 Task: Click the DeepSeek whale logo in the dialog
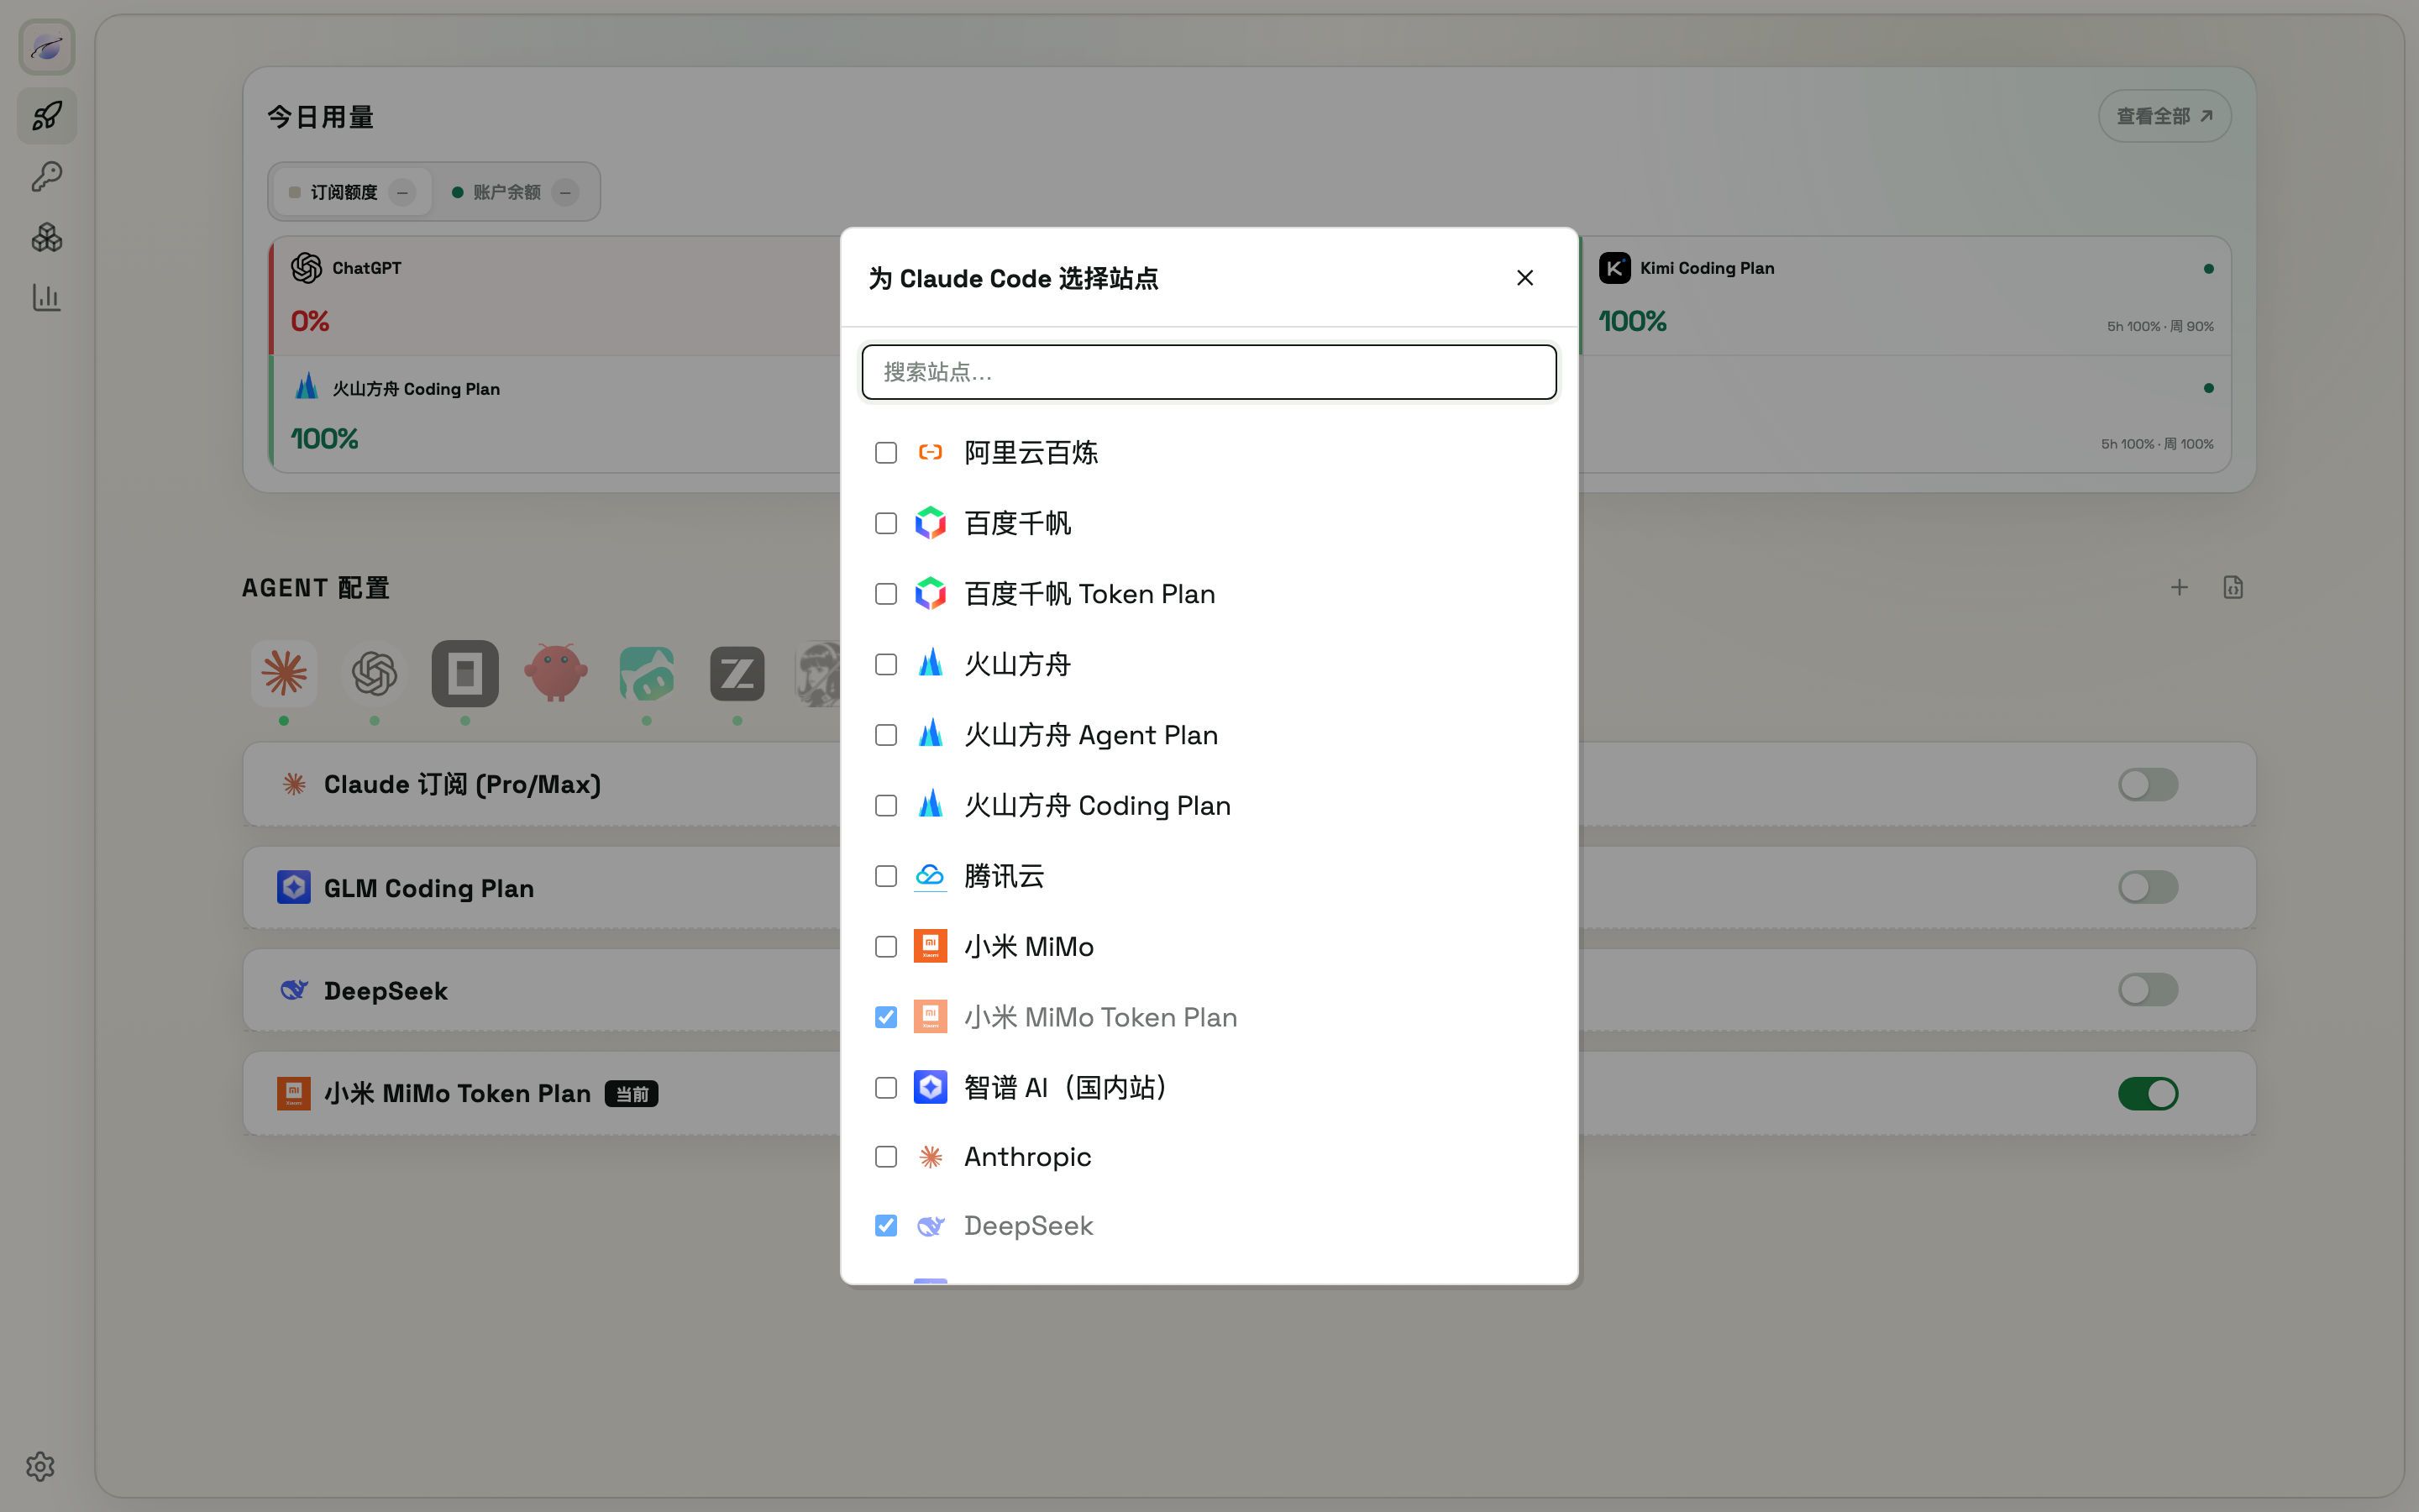click(931, 1226)
